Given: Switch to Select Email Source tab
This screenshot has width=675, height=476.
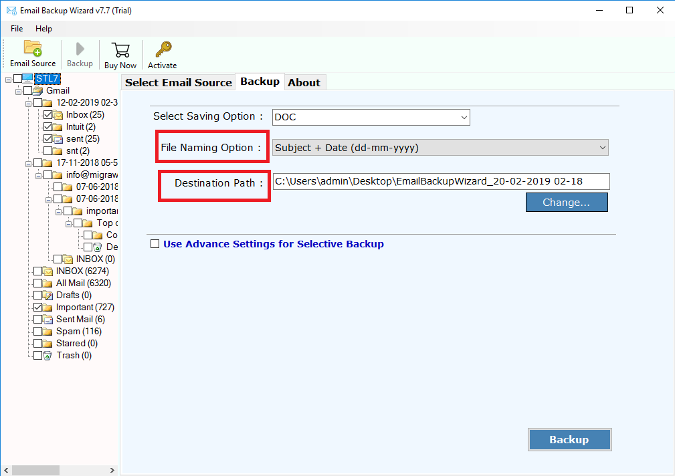Looking at the screenshot, I should coord(178,83).
